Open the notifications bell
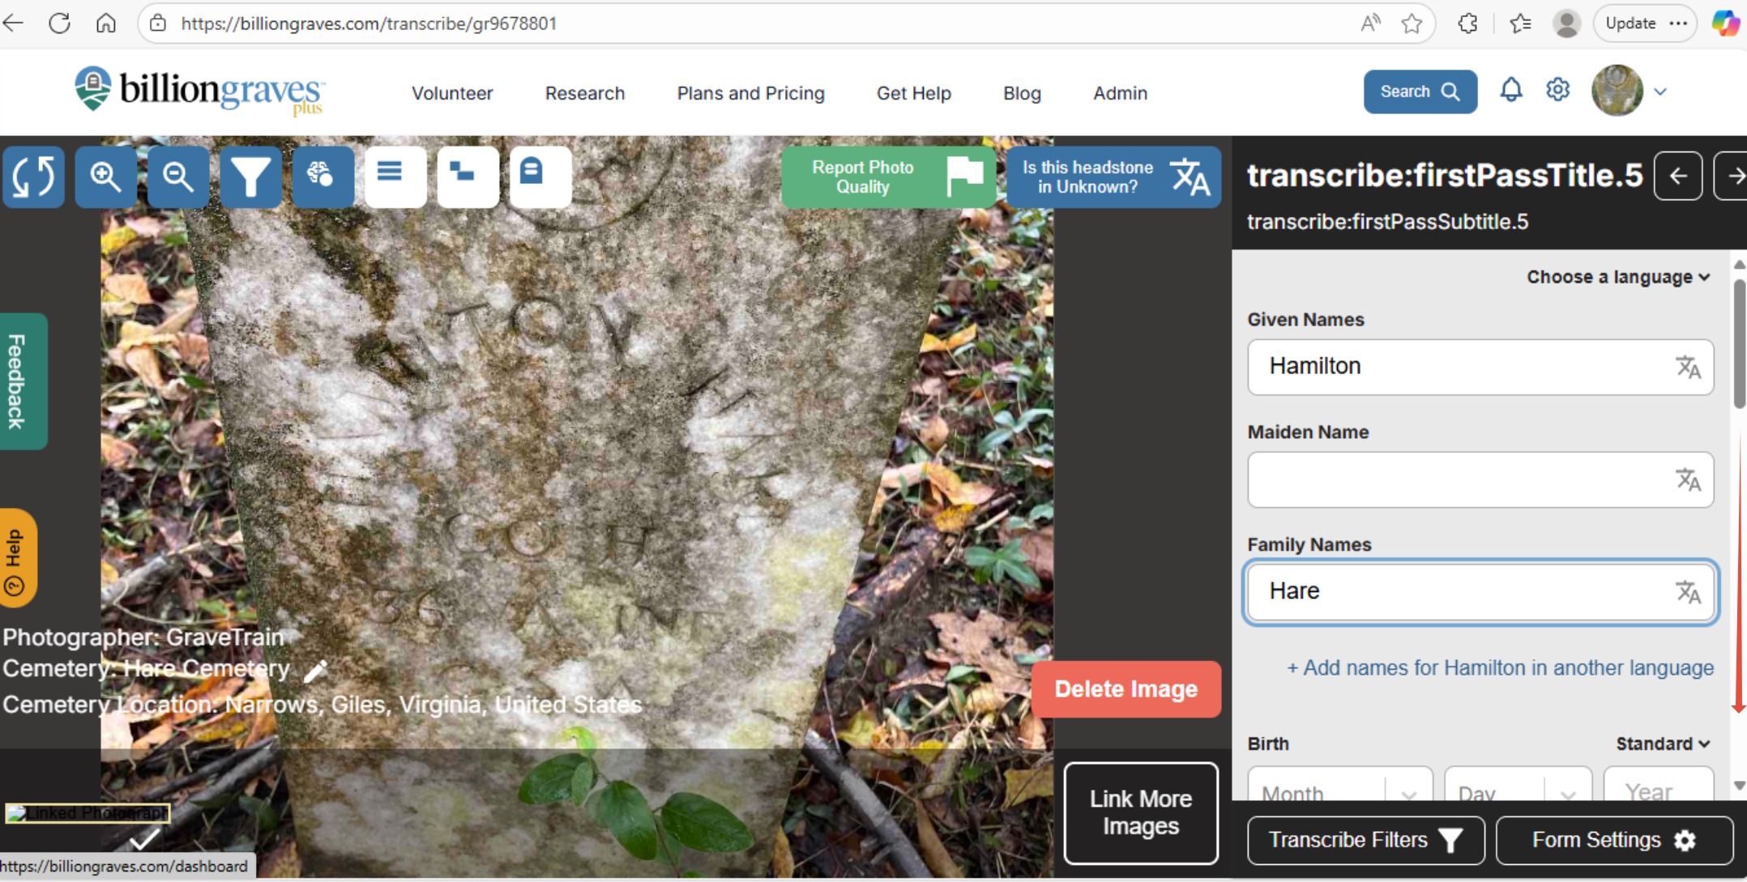This screenshot has width=1747, height=882. tap(1510, 91)
